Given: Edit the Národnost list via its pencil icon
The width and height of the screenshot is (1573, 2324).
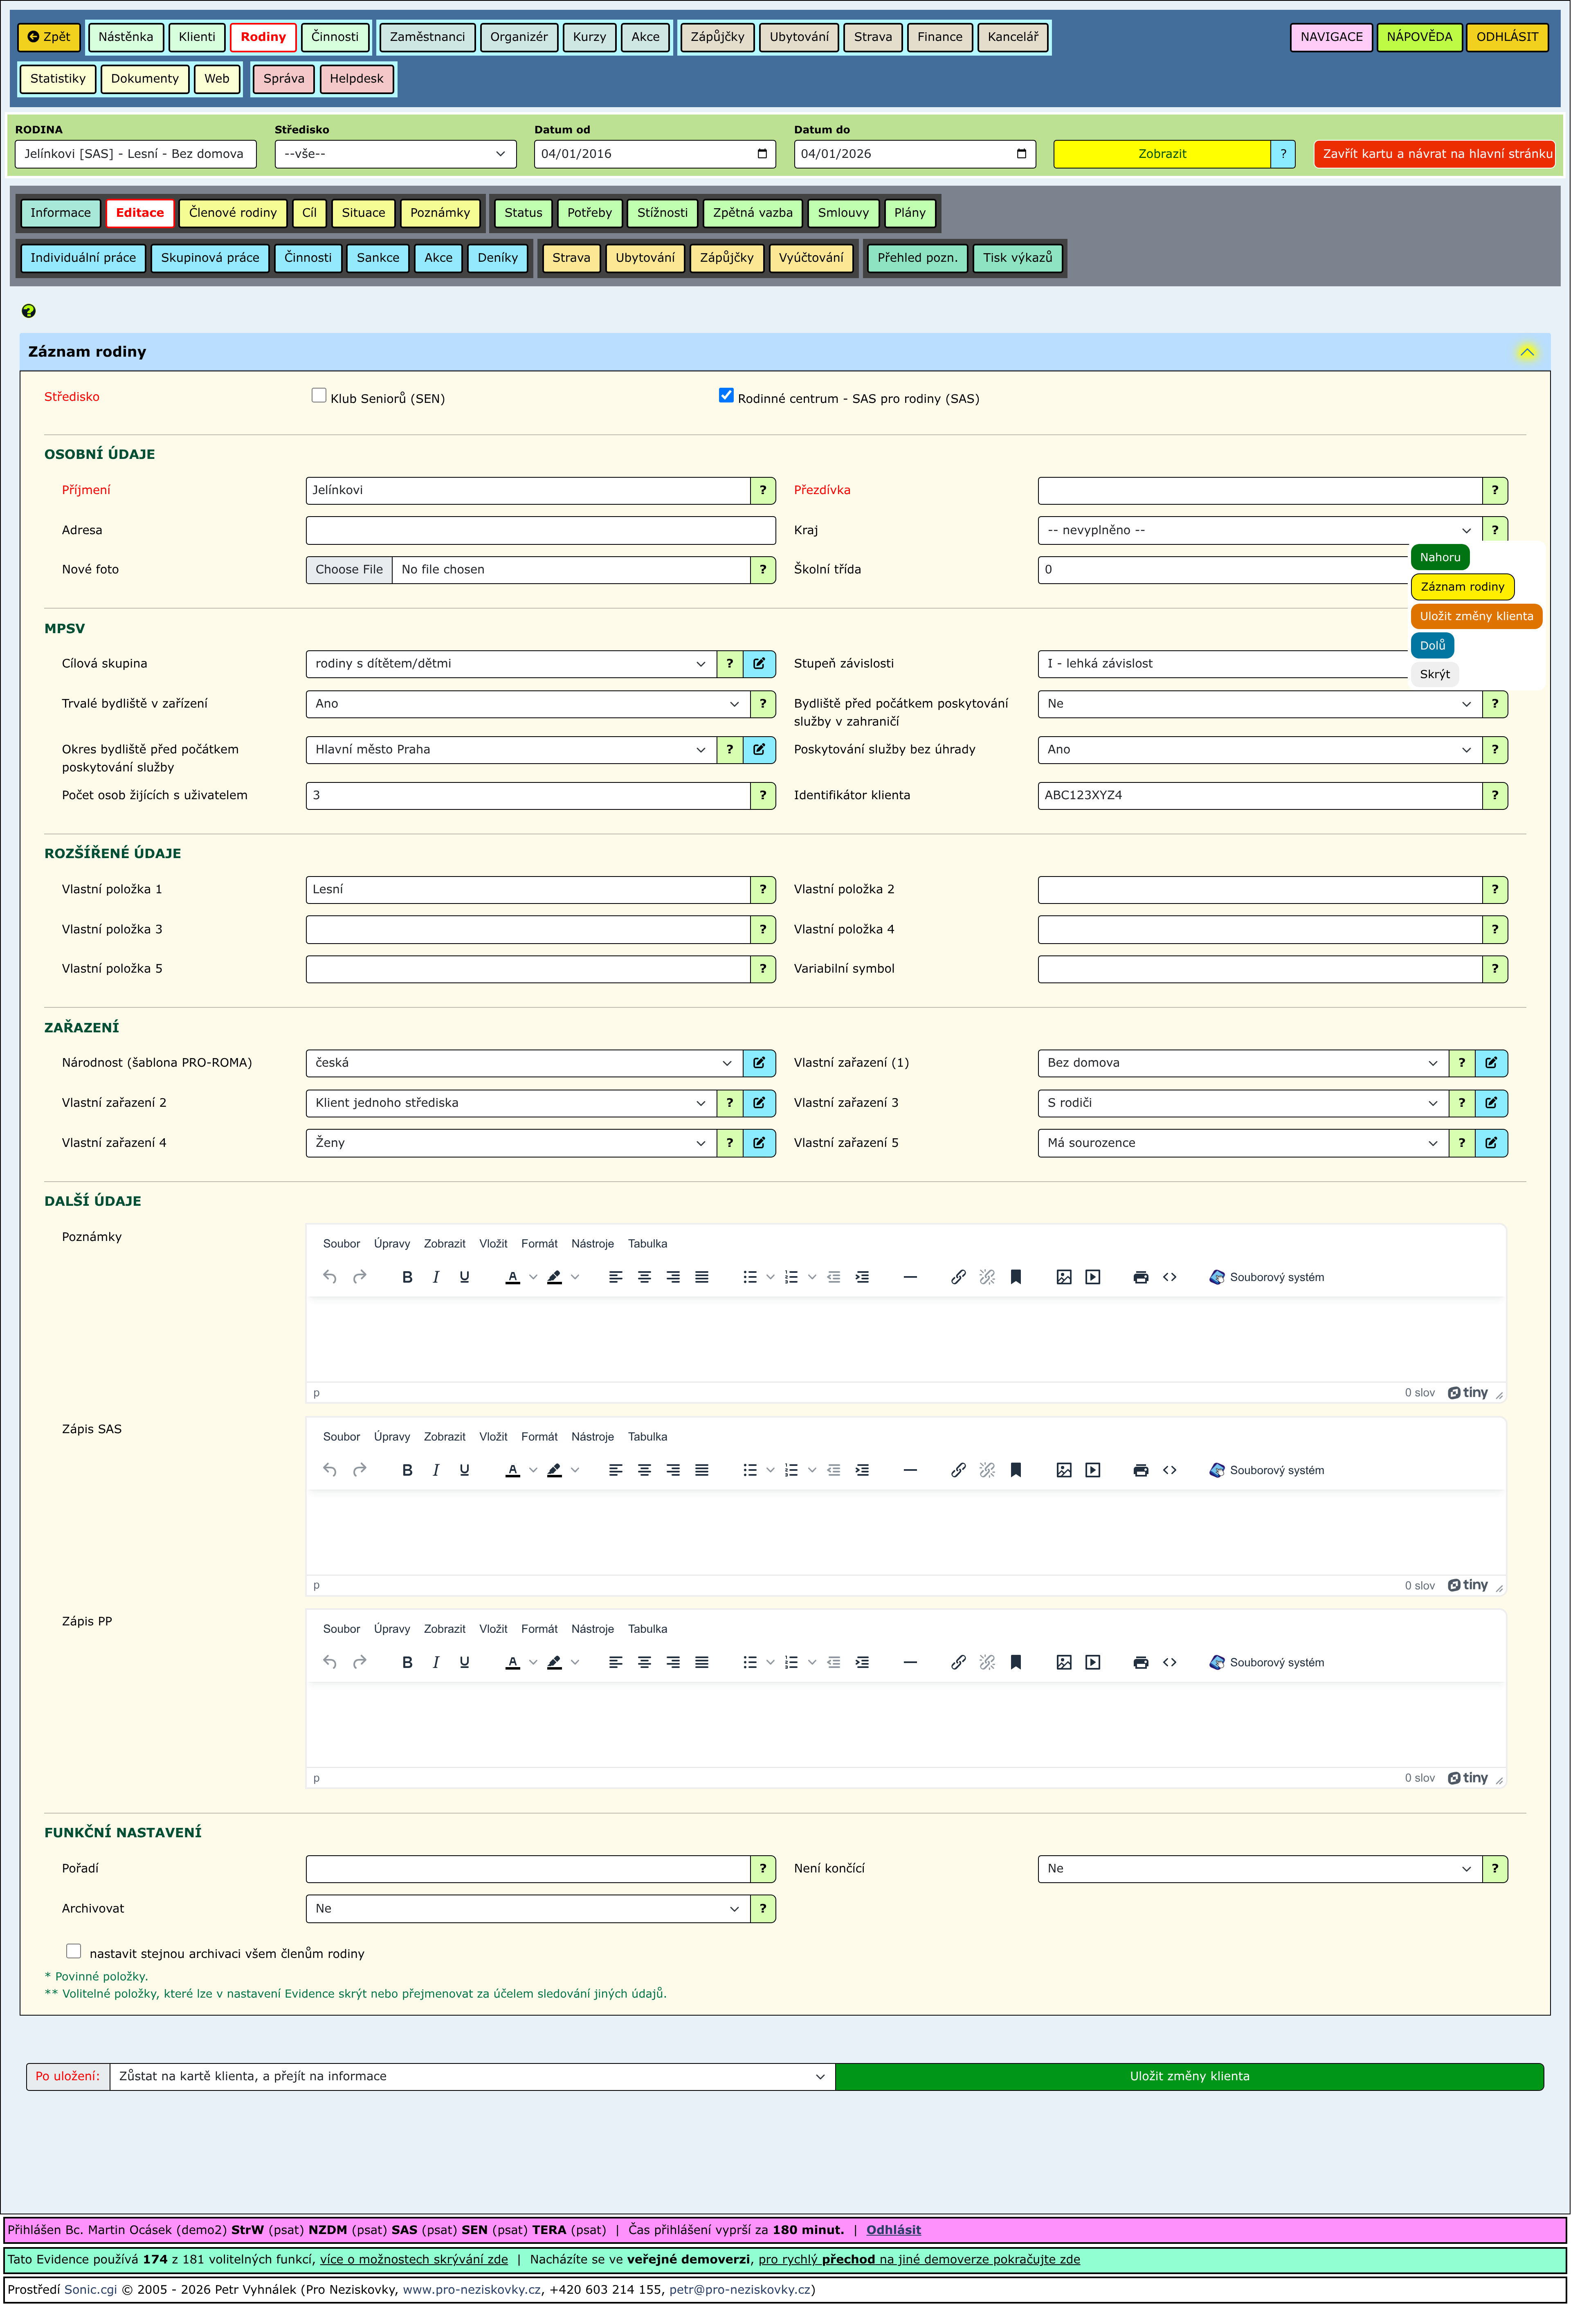Looking at the screenshot, I should pyautogui.click(x=760, y=1063).
